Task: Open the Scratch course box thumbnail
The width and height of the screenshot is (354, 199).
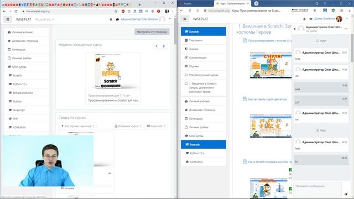Action: [113, 72]
